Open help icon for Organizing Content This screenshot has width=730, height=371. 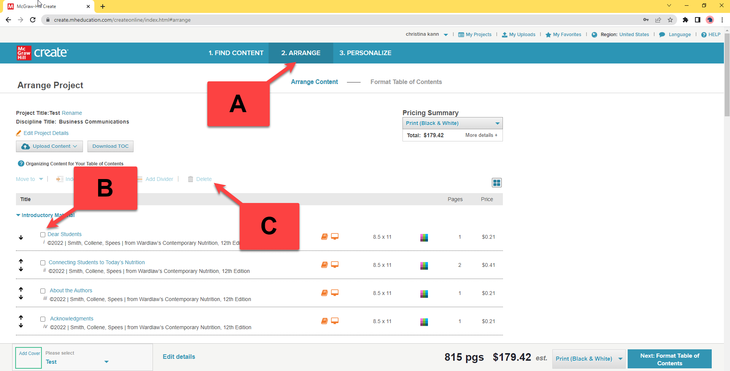[x=21, y=163]
